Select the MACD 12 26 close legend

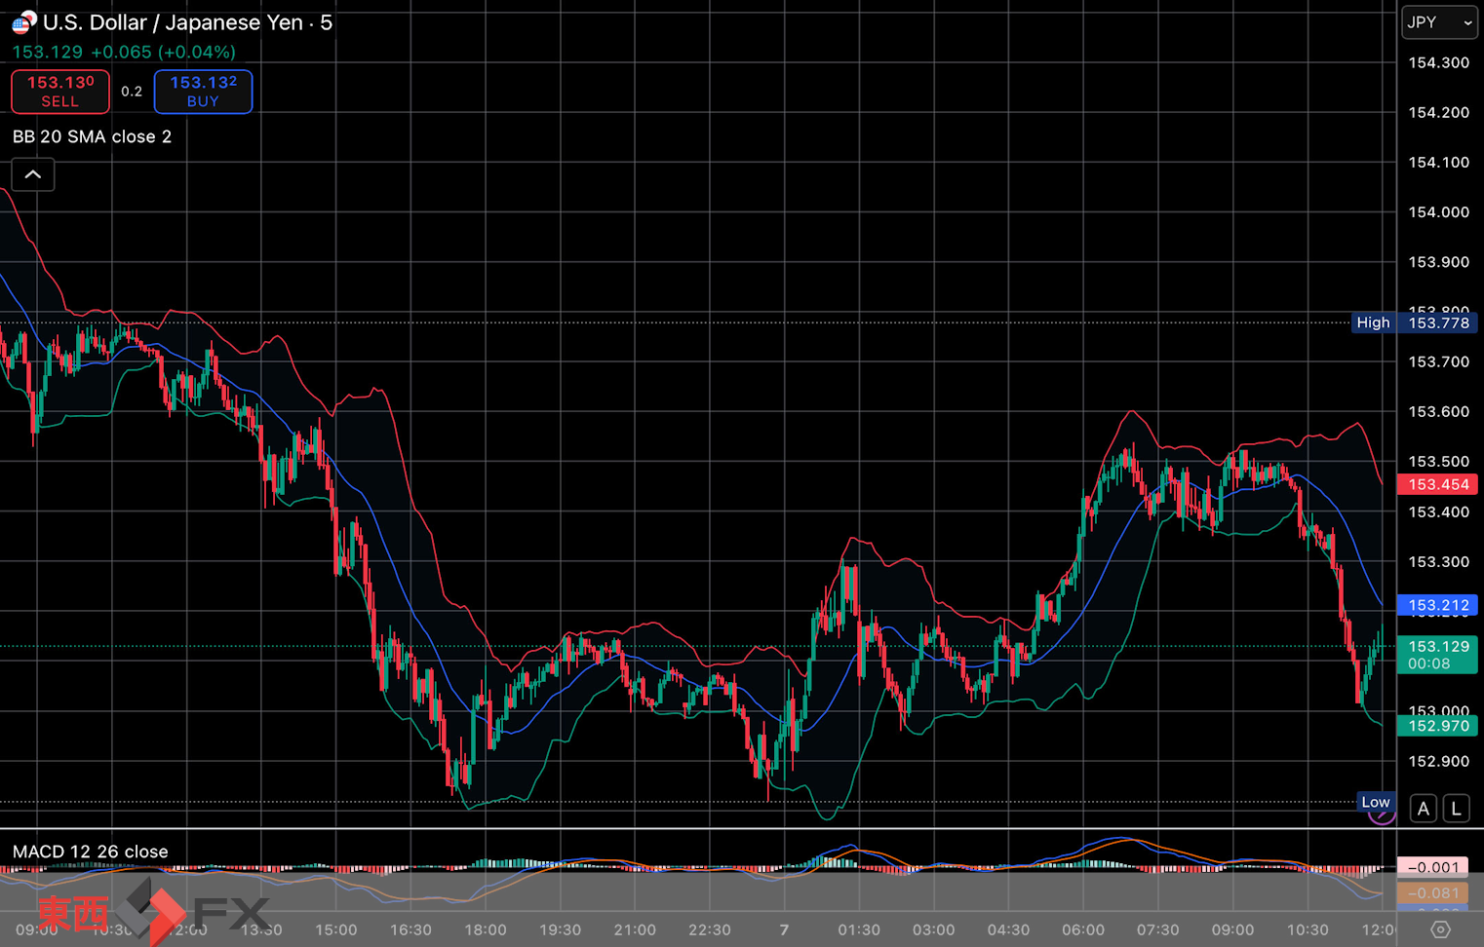[90, 852]
